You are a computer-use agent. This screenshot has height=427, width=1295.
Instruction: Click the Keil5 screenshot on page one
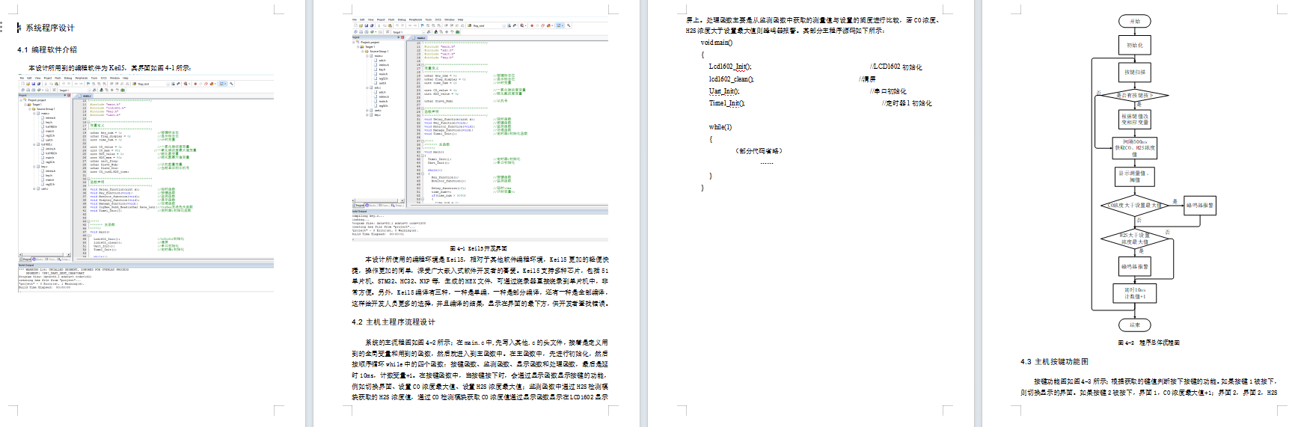146,182
